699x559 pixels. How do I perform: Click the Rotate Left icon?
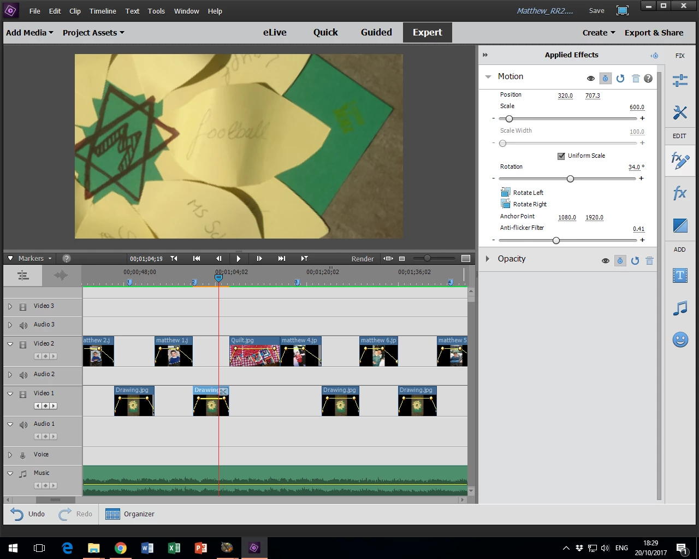[x=505, y=192]
